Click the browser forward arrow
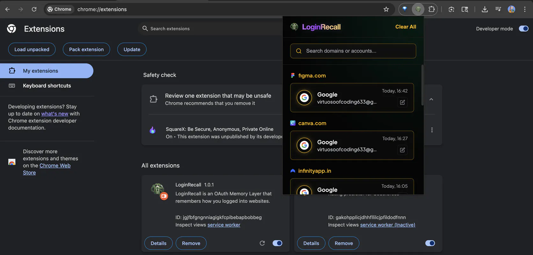The width and height of the screenshot is (533, 255). coord(21,9)
